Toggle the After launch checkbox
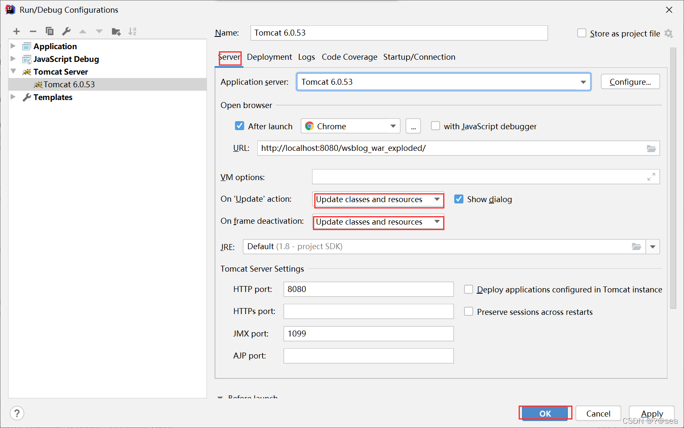This screenshot has width=684, height=428. (x=240, y=126)
